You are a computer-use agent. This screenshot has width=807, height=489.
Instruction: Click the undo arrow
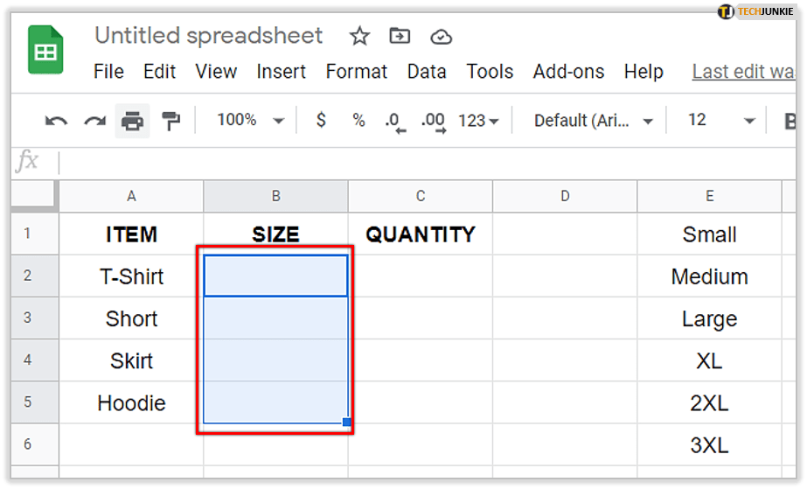56,121
